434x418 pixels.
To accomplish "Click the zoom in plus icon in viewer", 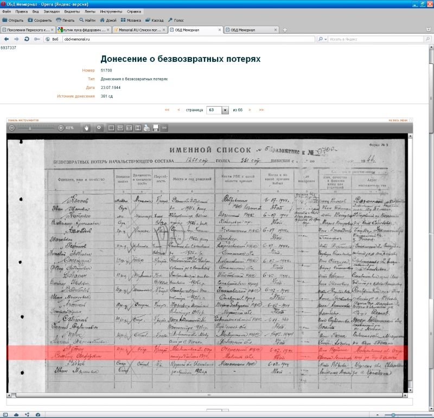I will 61,128.
